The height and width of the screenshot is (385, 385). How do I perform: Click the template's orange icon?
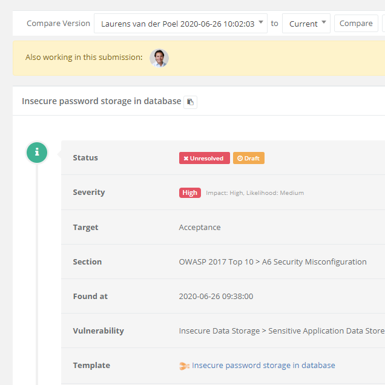point(184,366)
